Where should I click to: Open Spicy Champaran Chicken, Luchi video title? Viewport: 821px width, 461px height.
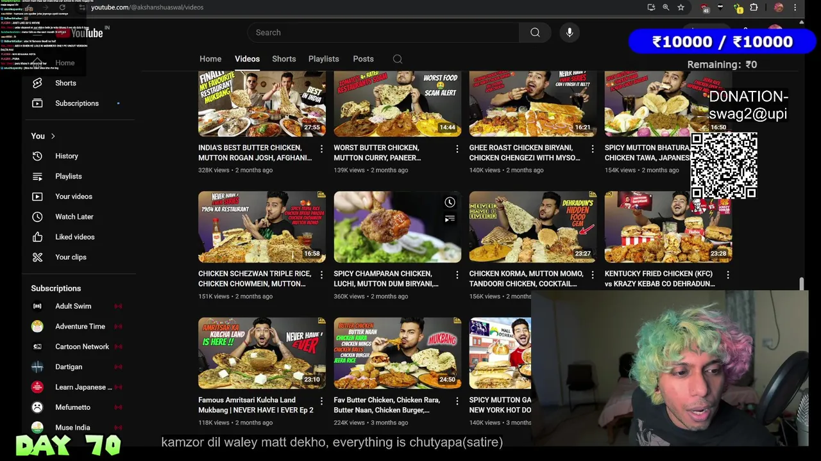tap(386, 279)
